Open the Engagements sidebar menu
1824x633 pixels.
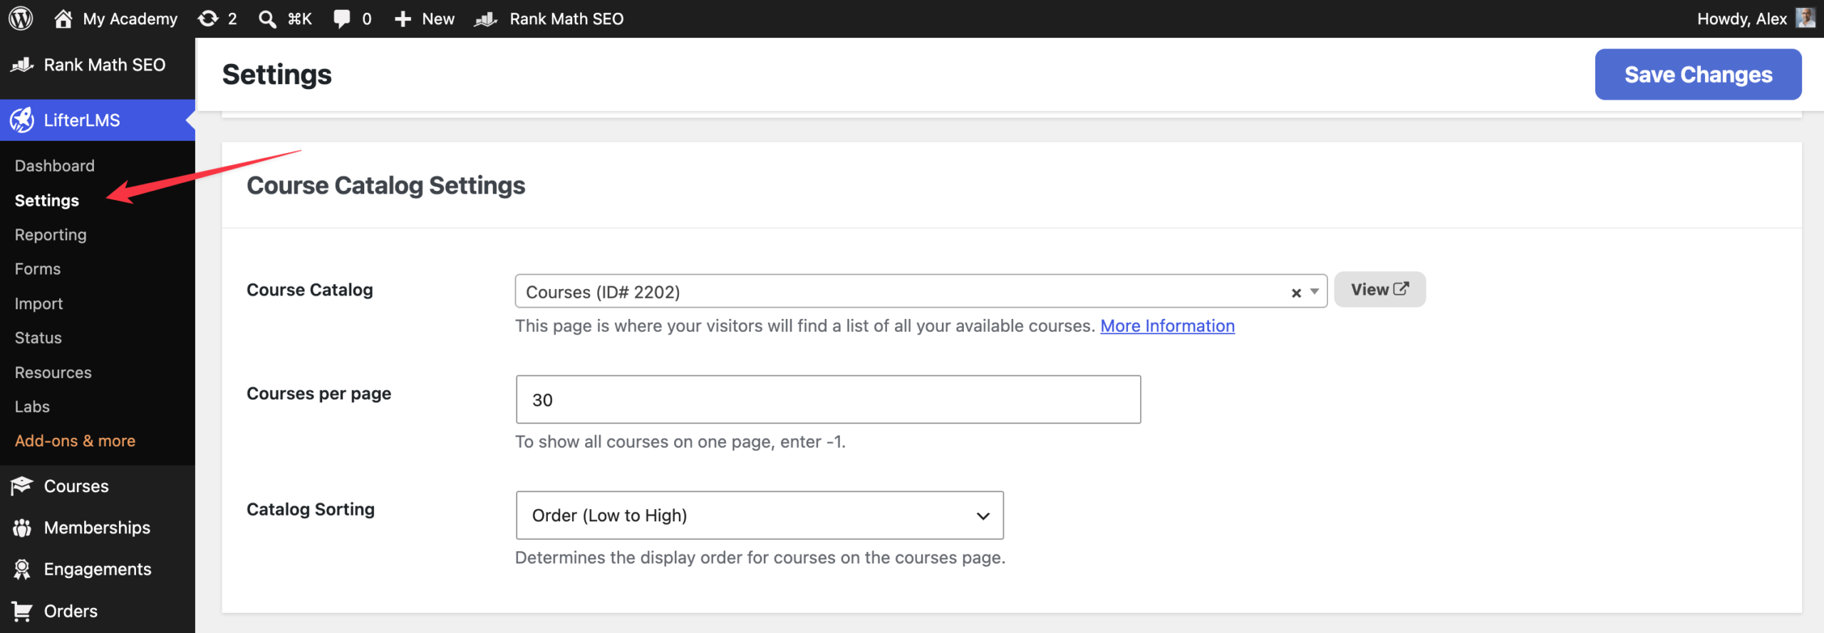point(98,569)
